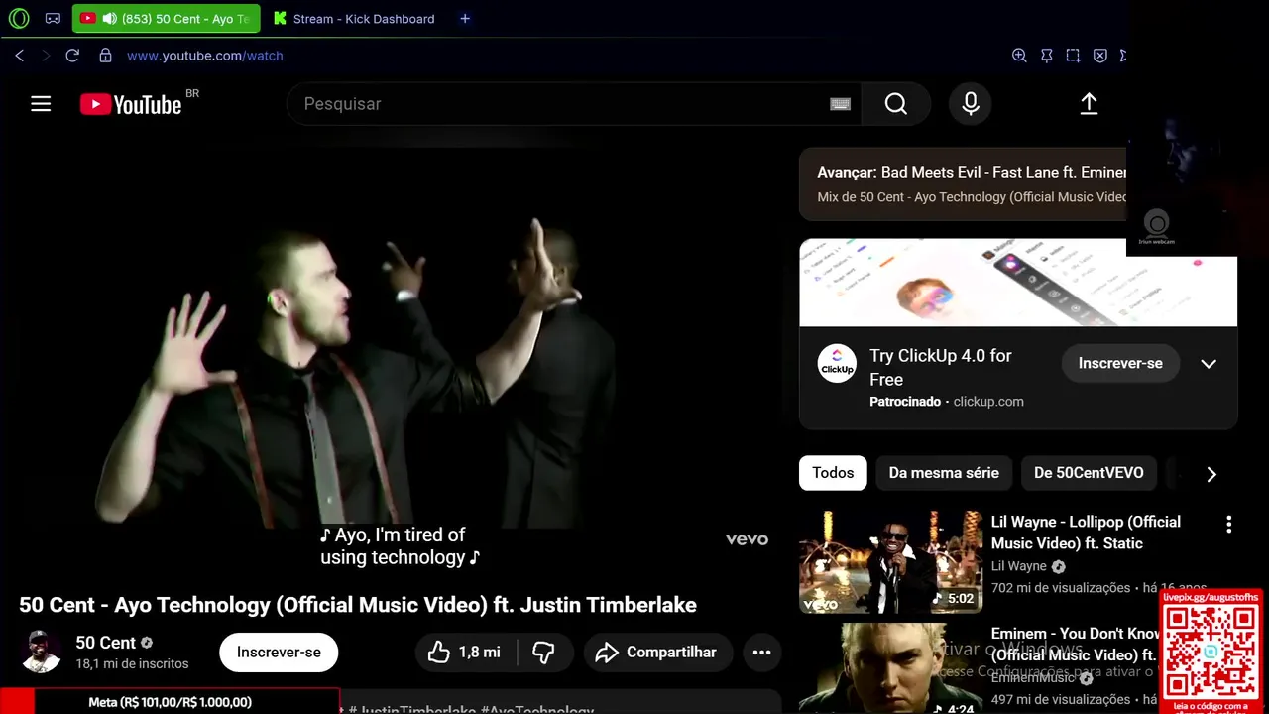Viewport: 1269px width, 714px height.
Task: Click the video title text 50 Cent - Ayo Technology
Action: click(x=358, y=605)
